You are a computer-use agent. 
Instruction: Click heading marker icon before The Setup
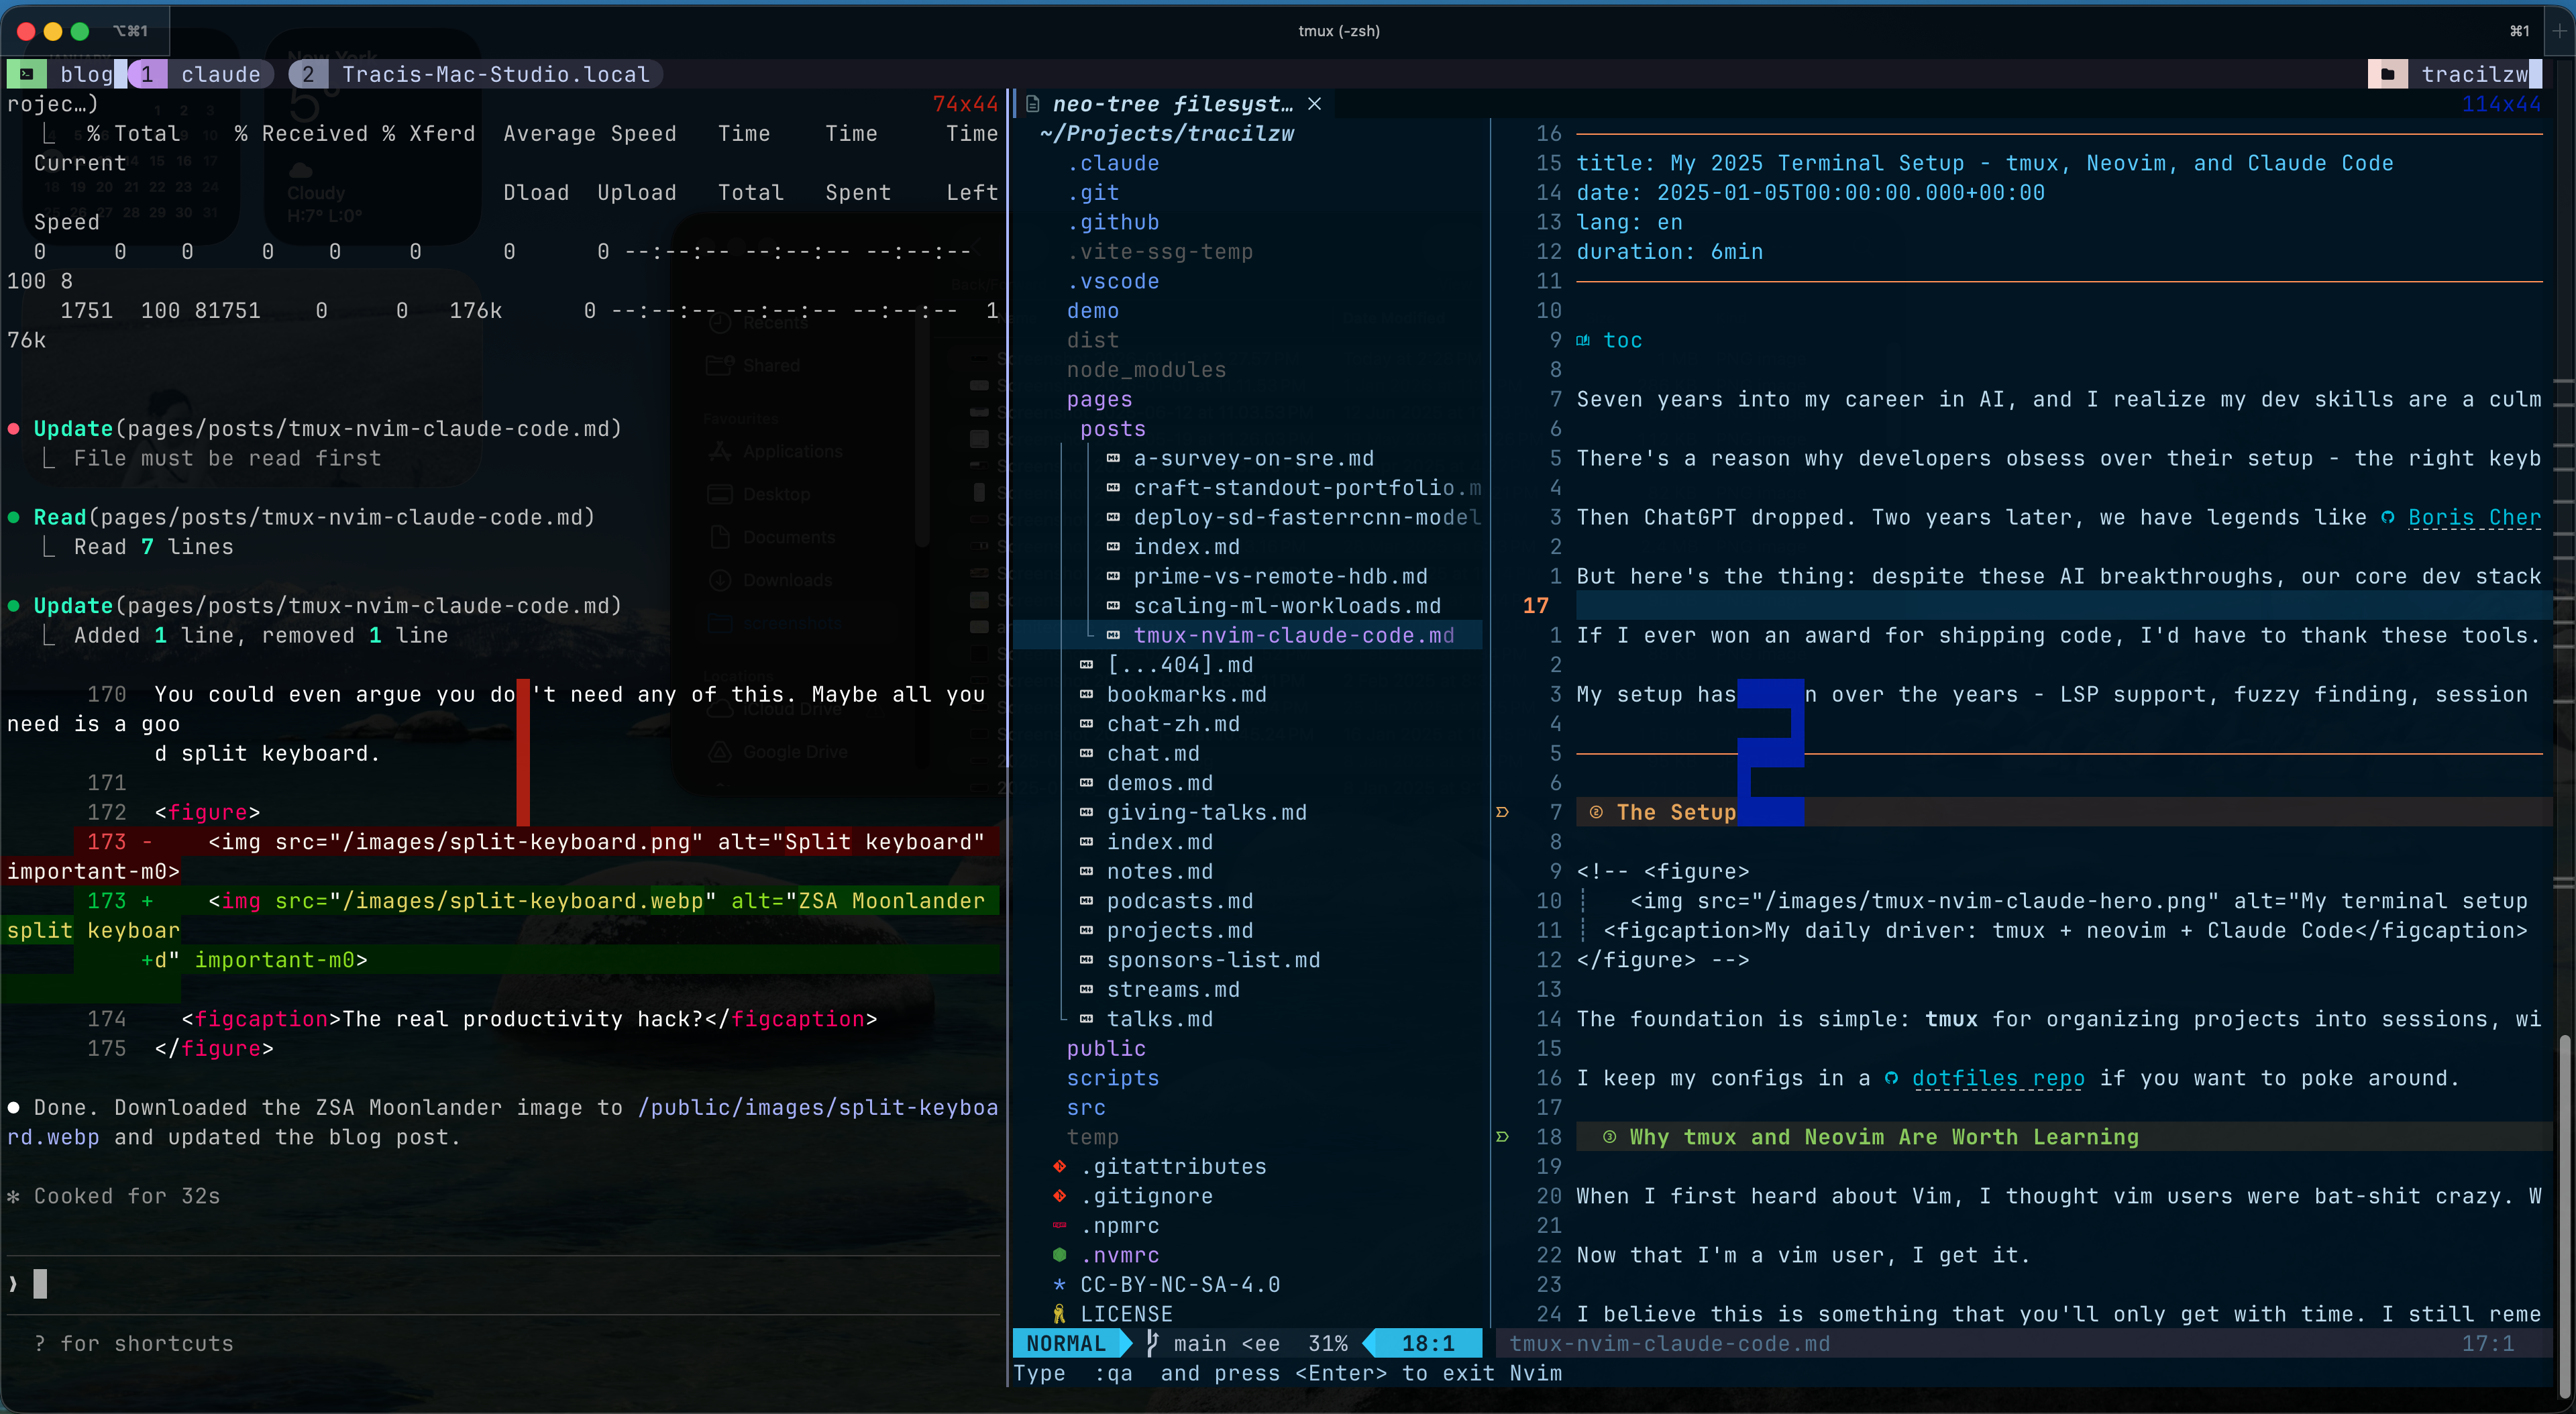(x=1596, y=812)
